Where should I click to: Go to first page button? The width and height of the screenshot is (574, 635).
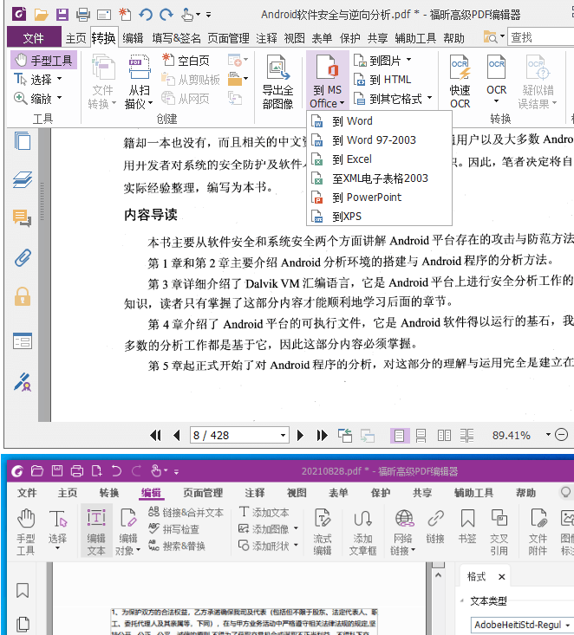156,436
